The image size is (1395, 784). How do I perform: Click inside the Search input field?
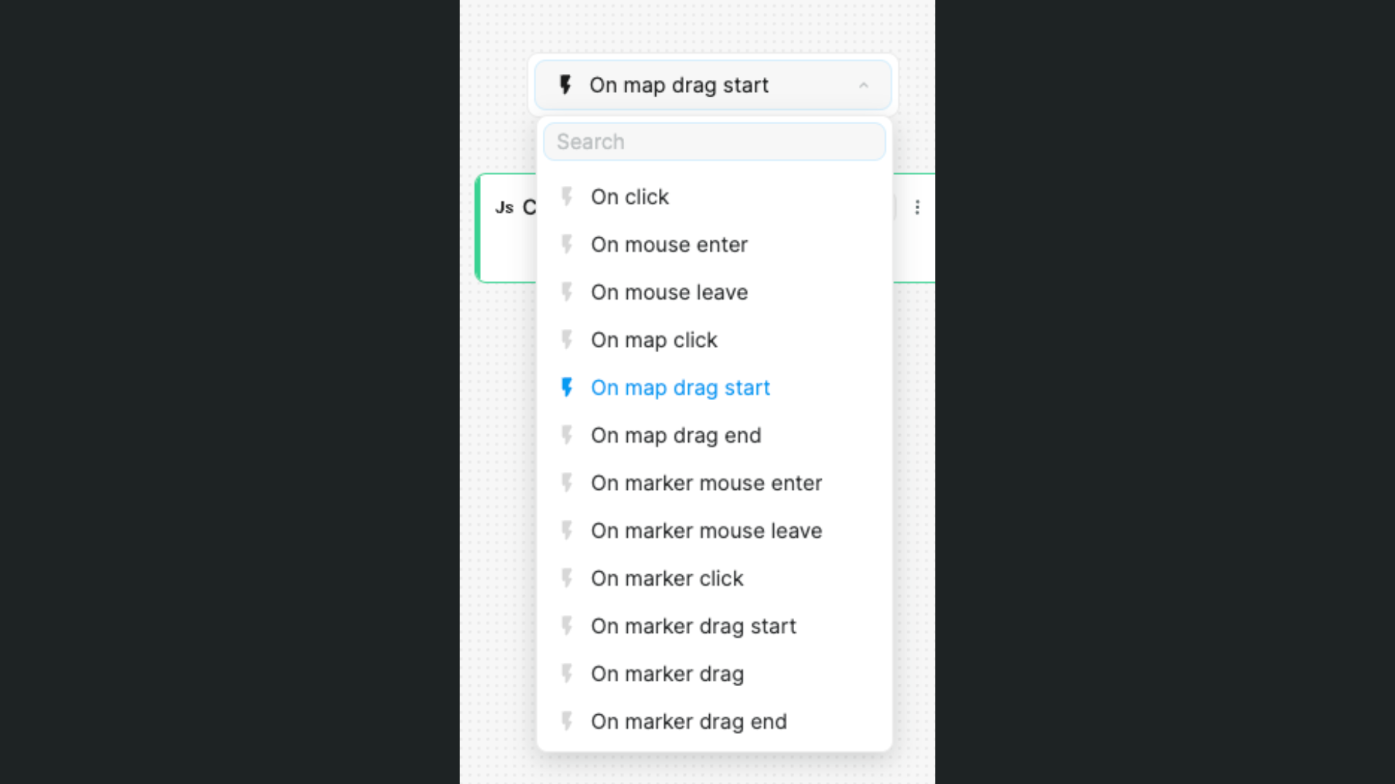(x=713, y=142)
